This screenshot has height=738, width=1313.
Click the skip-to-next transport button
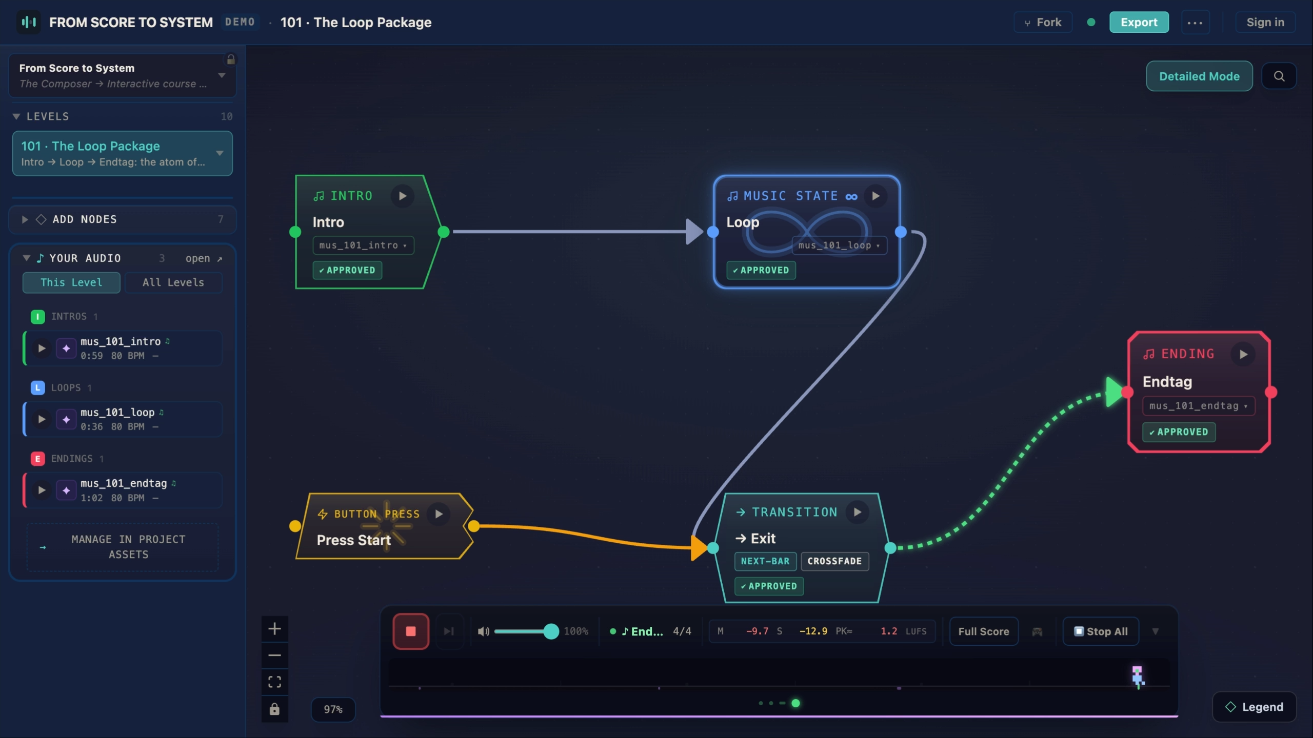449,631
